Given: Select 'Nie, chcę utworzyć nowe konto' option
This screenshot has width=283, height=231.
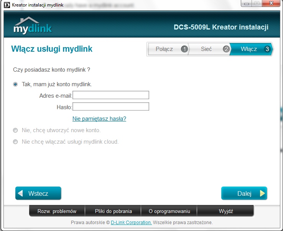Looking at the screenshot, I should 15,130.
